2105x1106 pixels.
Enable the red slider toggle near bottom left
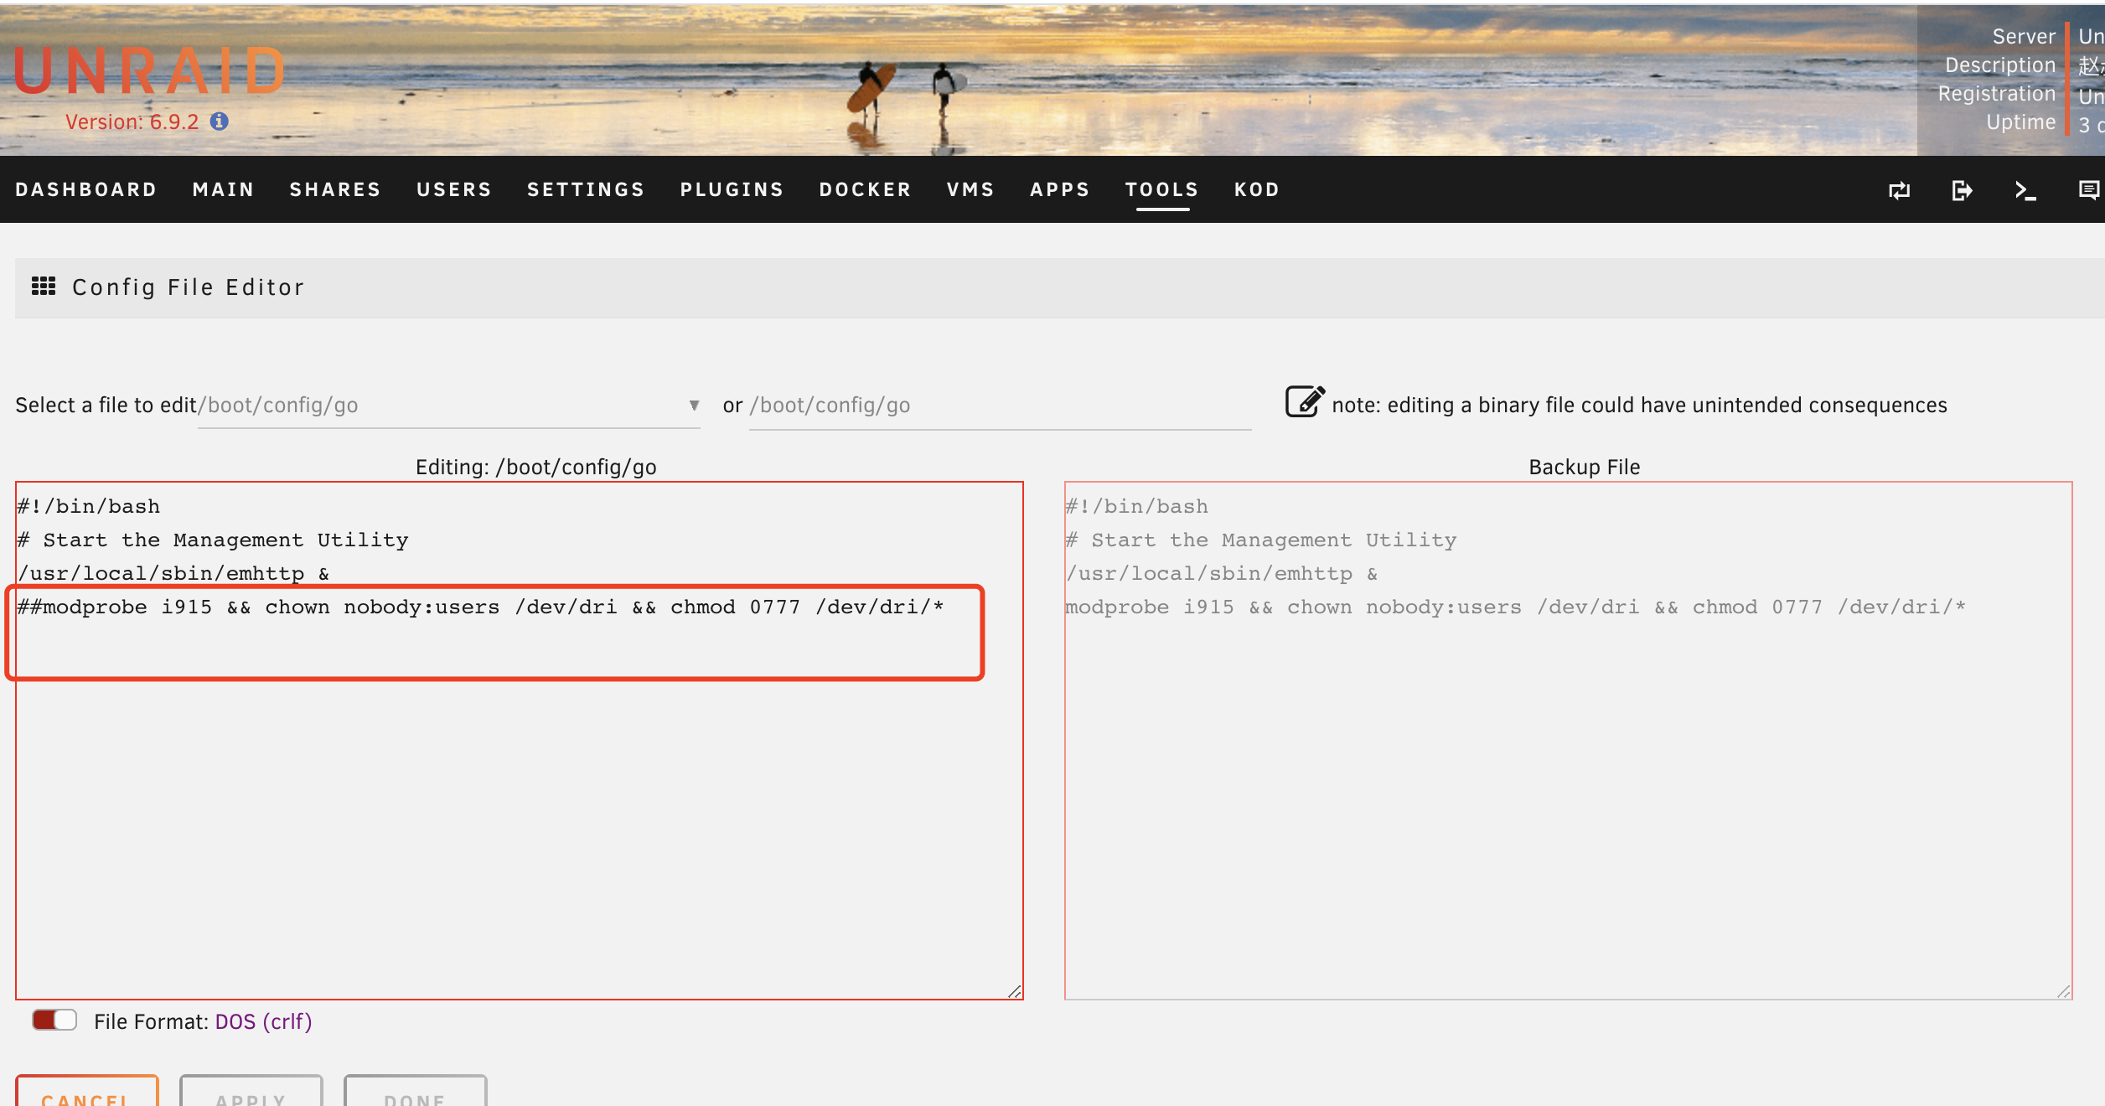(x=53, y=1021)
